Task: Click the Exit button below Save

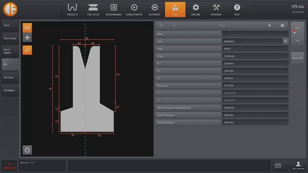Action: (x=297, y=40)
